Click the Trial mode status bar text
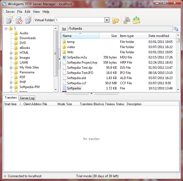 (x=97, y=176)
